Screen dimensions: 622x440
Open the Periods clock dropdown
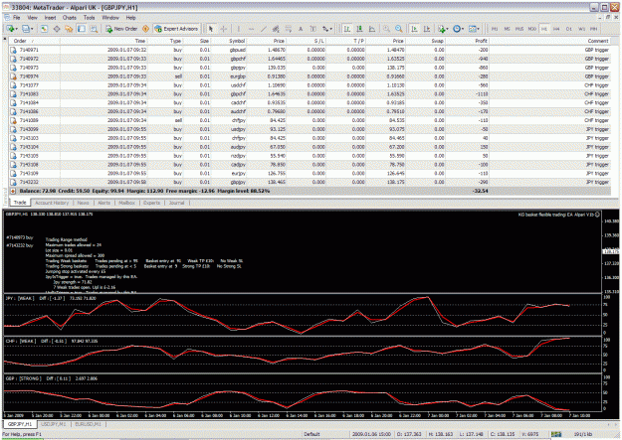[458, 29]
